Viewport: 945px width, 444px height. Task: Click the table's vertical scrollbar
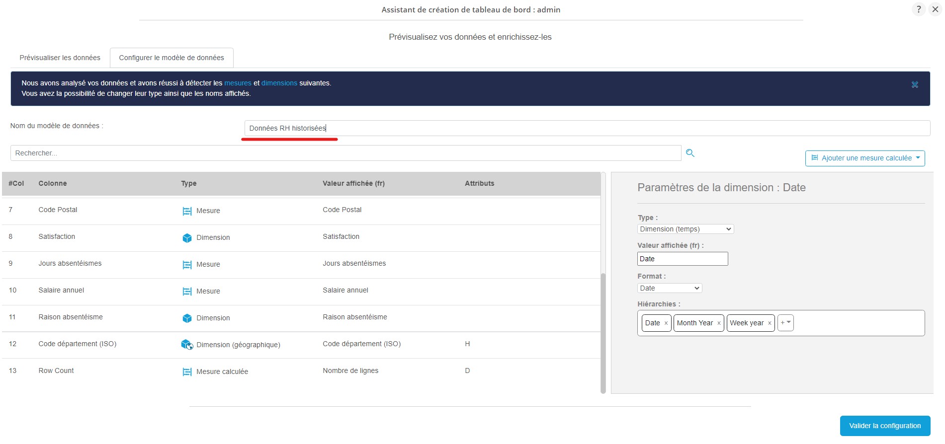[x=603, y=333]
